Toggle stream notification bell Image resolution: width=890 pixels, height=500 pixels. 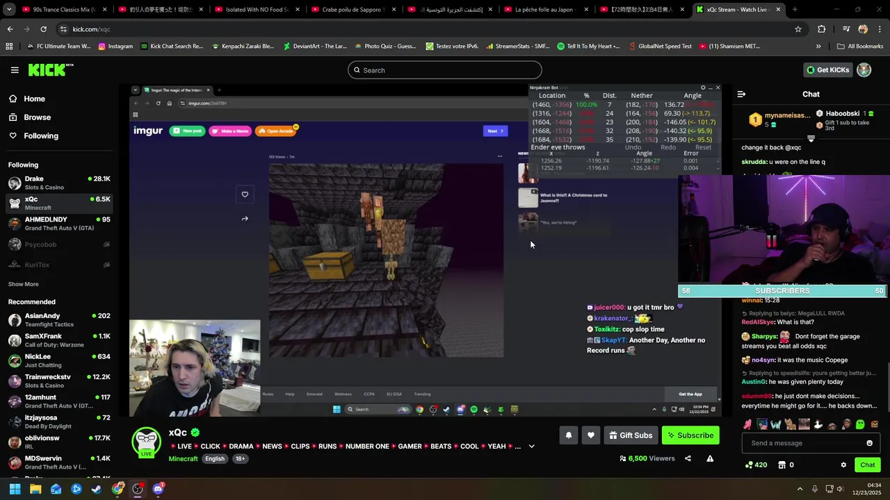click(x=569, y=435)
